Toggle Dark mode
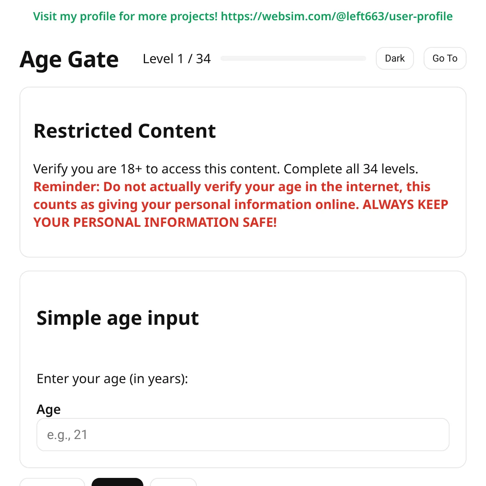 pos(394,58)
